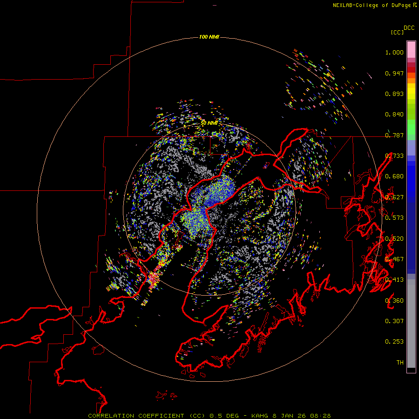
Task: Click the 0.680 scale value
Action: click(x=394, y=176)
